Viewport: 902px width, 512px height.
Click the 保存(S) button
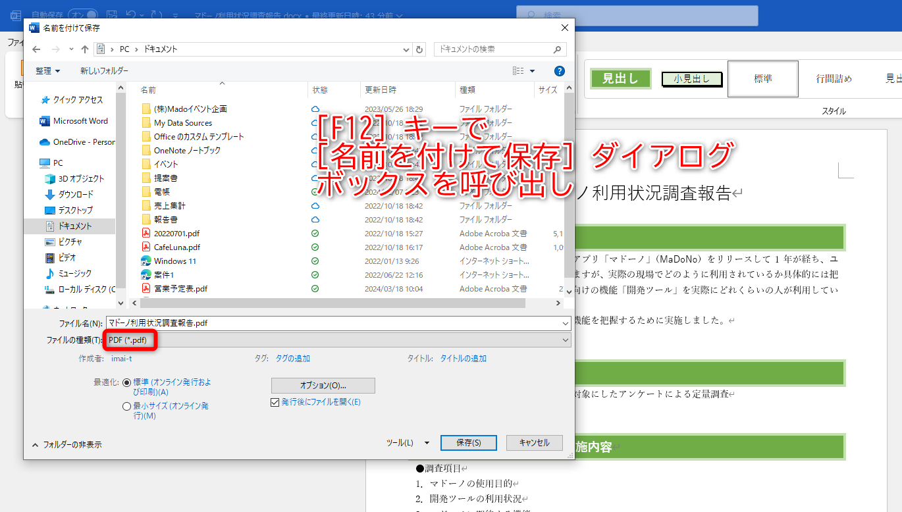[x=468, y=442]
